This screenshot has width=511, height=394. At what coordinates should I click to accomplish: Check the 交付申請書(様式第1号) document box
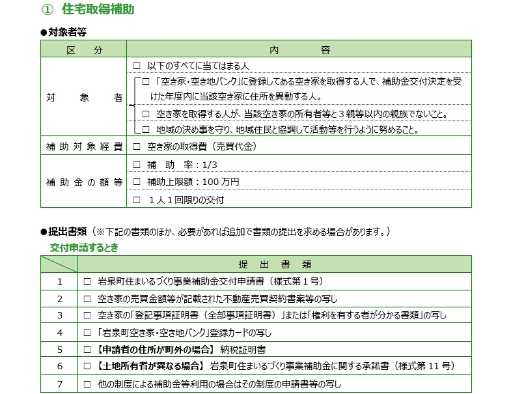[87, 282]
